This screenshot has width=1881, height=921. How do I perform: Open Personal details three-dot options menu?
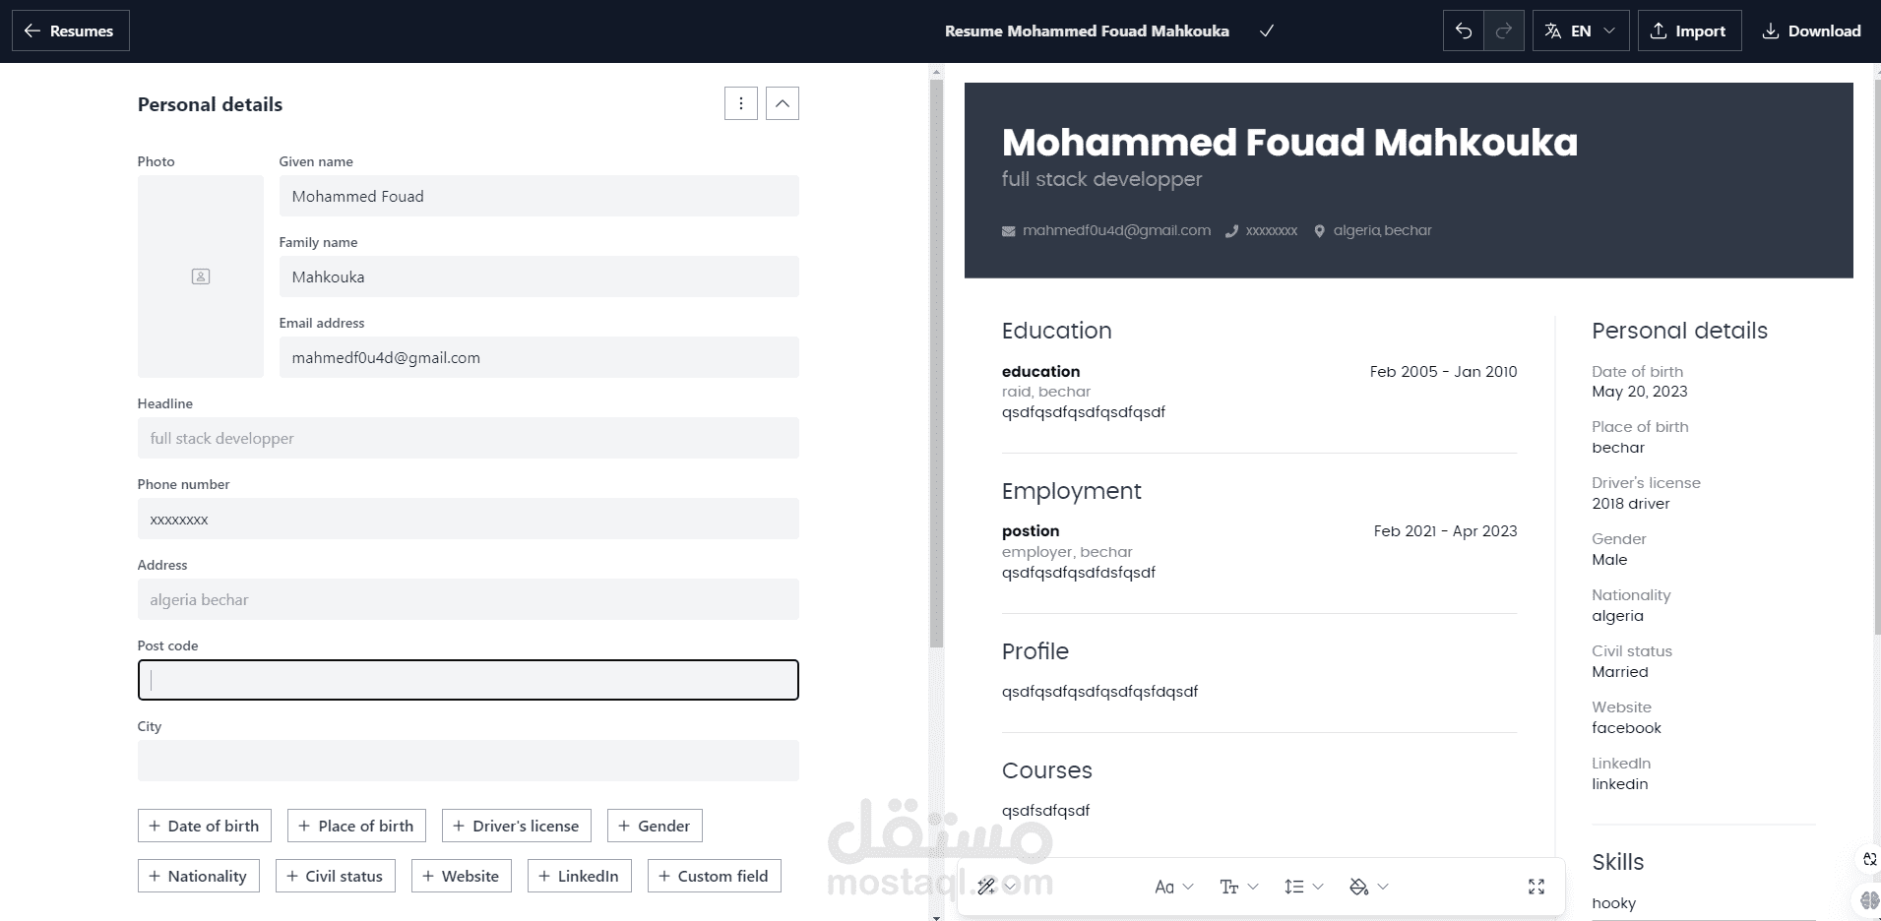click(741, 103)
